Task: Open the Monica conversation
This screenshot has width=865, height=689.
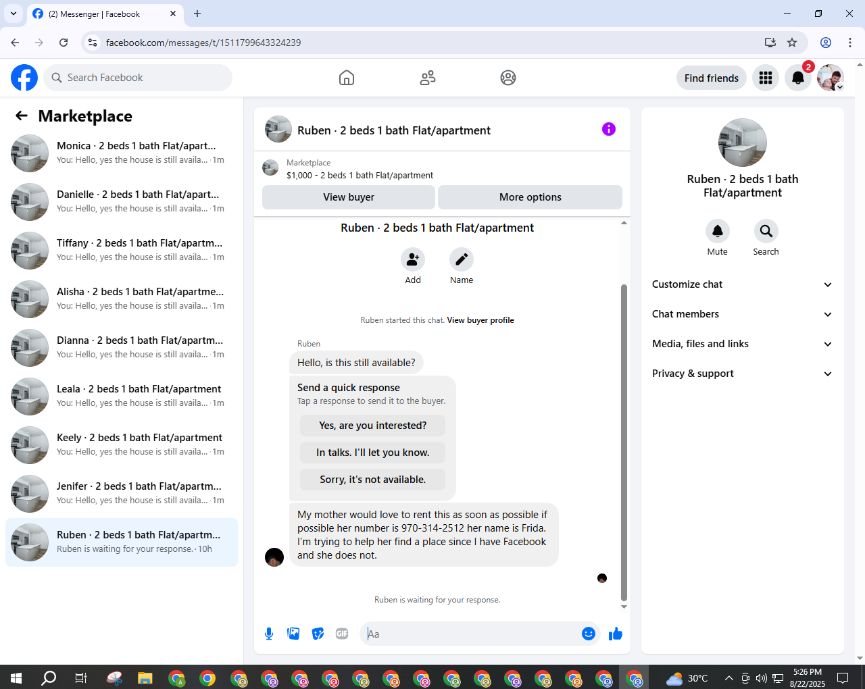Action: click(122, 153)
